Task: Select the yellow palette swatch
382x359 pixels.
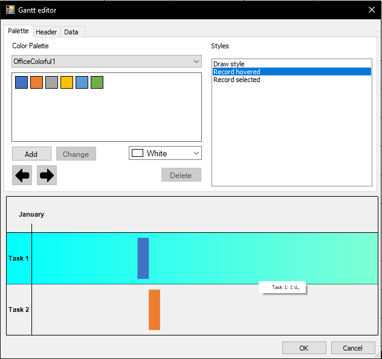Action: click(66, 82)
